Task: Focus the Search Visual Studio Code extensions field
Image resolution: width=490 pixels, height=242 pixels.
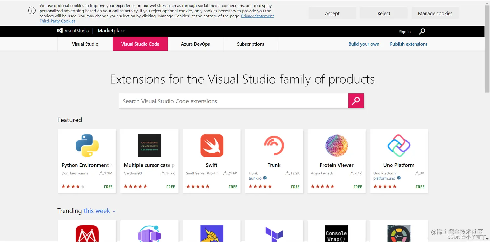Action: (x=233, y=101)
